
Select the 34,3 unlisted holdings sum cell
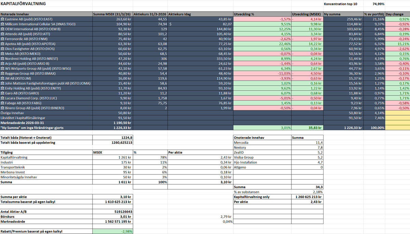[307, 187]
